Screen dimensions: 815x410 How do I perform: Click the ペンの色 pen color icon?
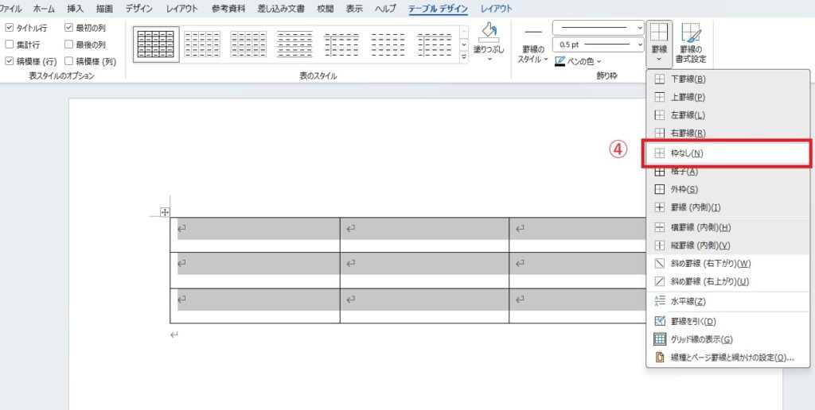[560, 62]
